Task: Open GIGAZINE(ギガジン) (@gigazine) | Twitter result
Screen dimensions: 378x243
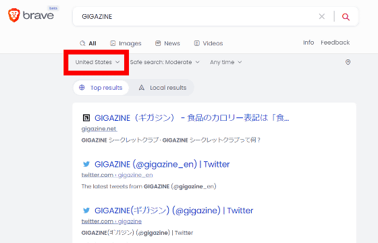Action: (x=174, y=211)
